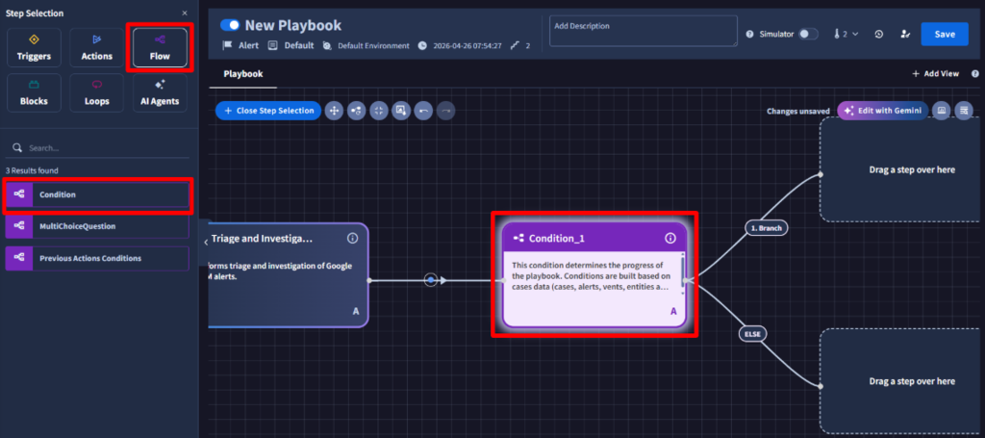
Task: Click the Condition_1 description scrollbar
Action: (682, 272)
